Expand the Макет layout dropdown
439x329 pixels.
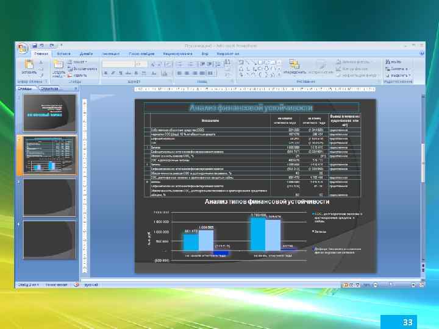78,62
